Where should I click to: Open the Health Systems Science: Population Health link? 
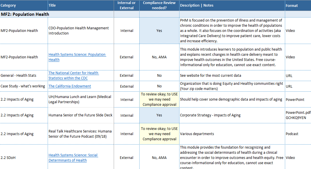(x=77, y=57)
